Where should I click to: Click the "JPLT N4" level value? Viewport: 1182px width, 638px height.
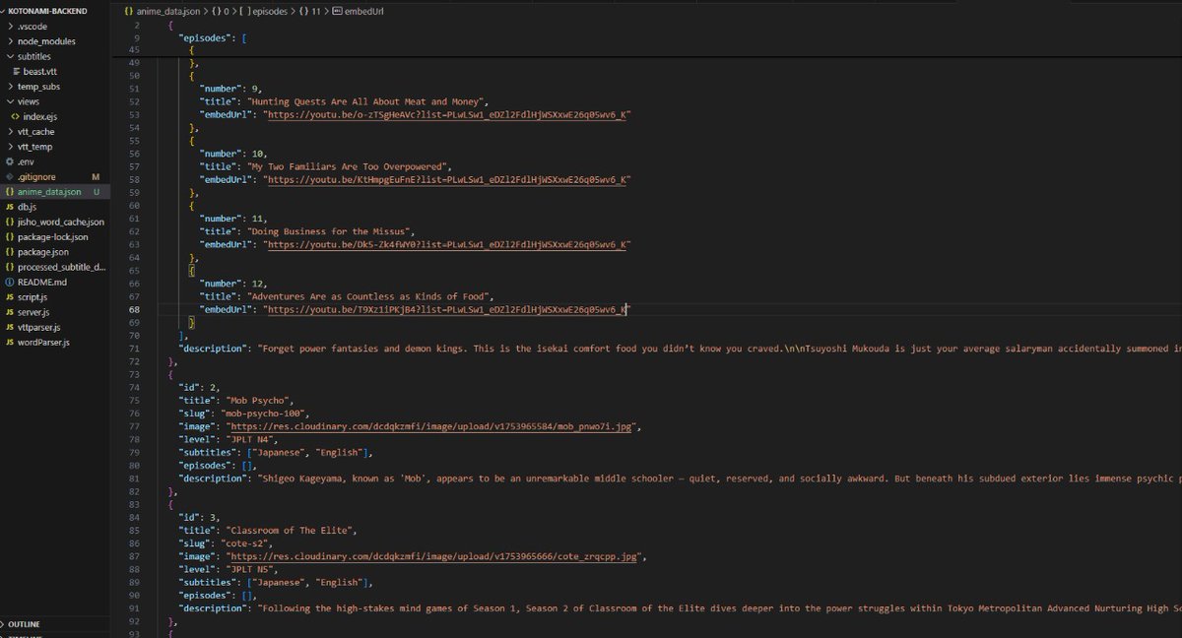pos(250,440)
